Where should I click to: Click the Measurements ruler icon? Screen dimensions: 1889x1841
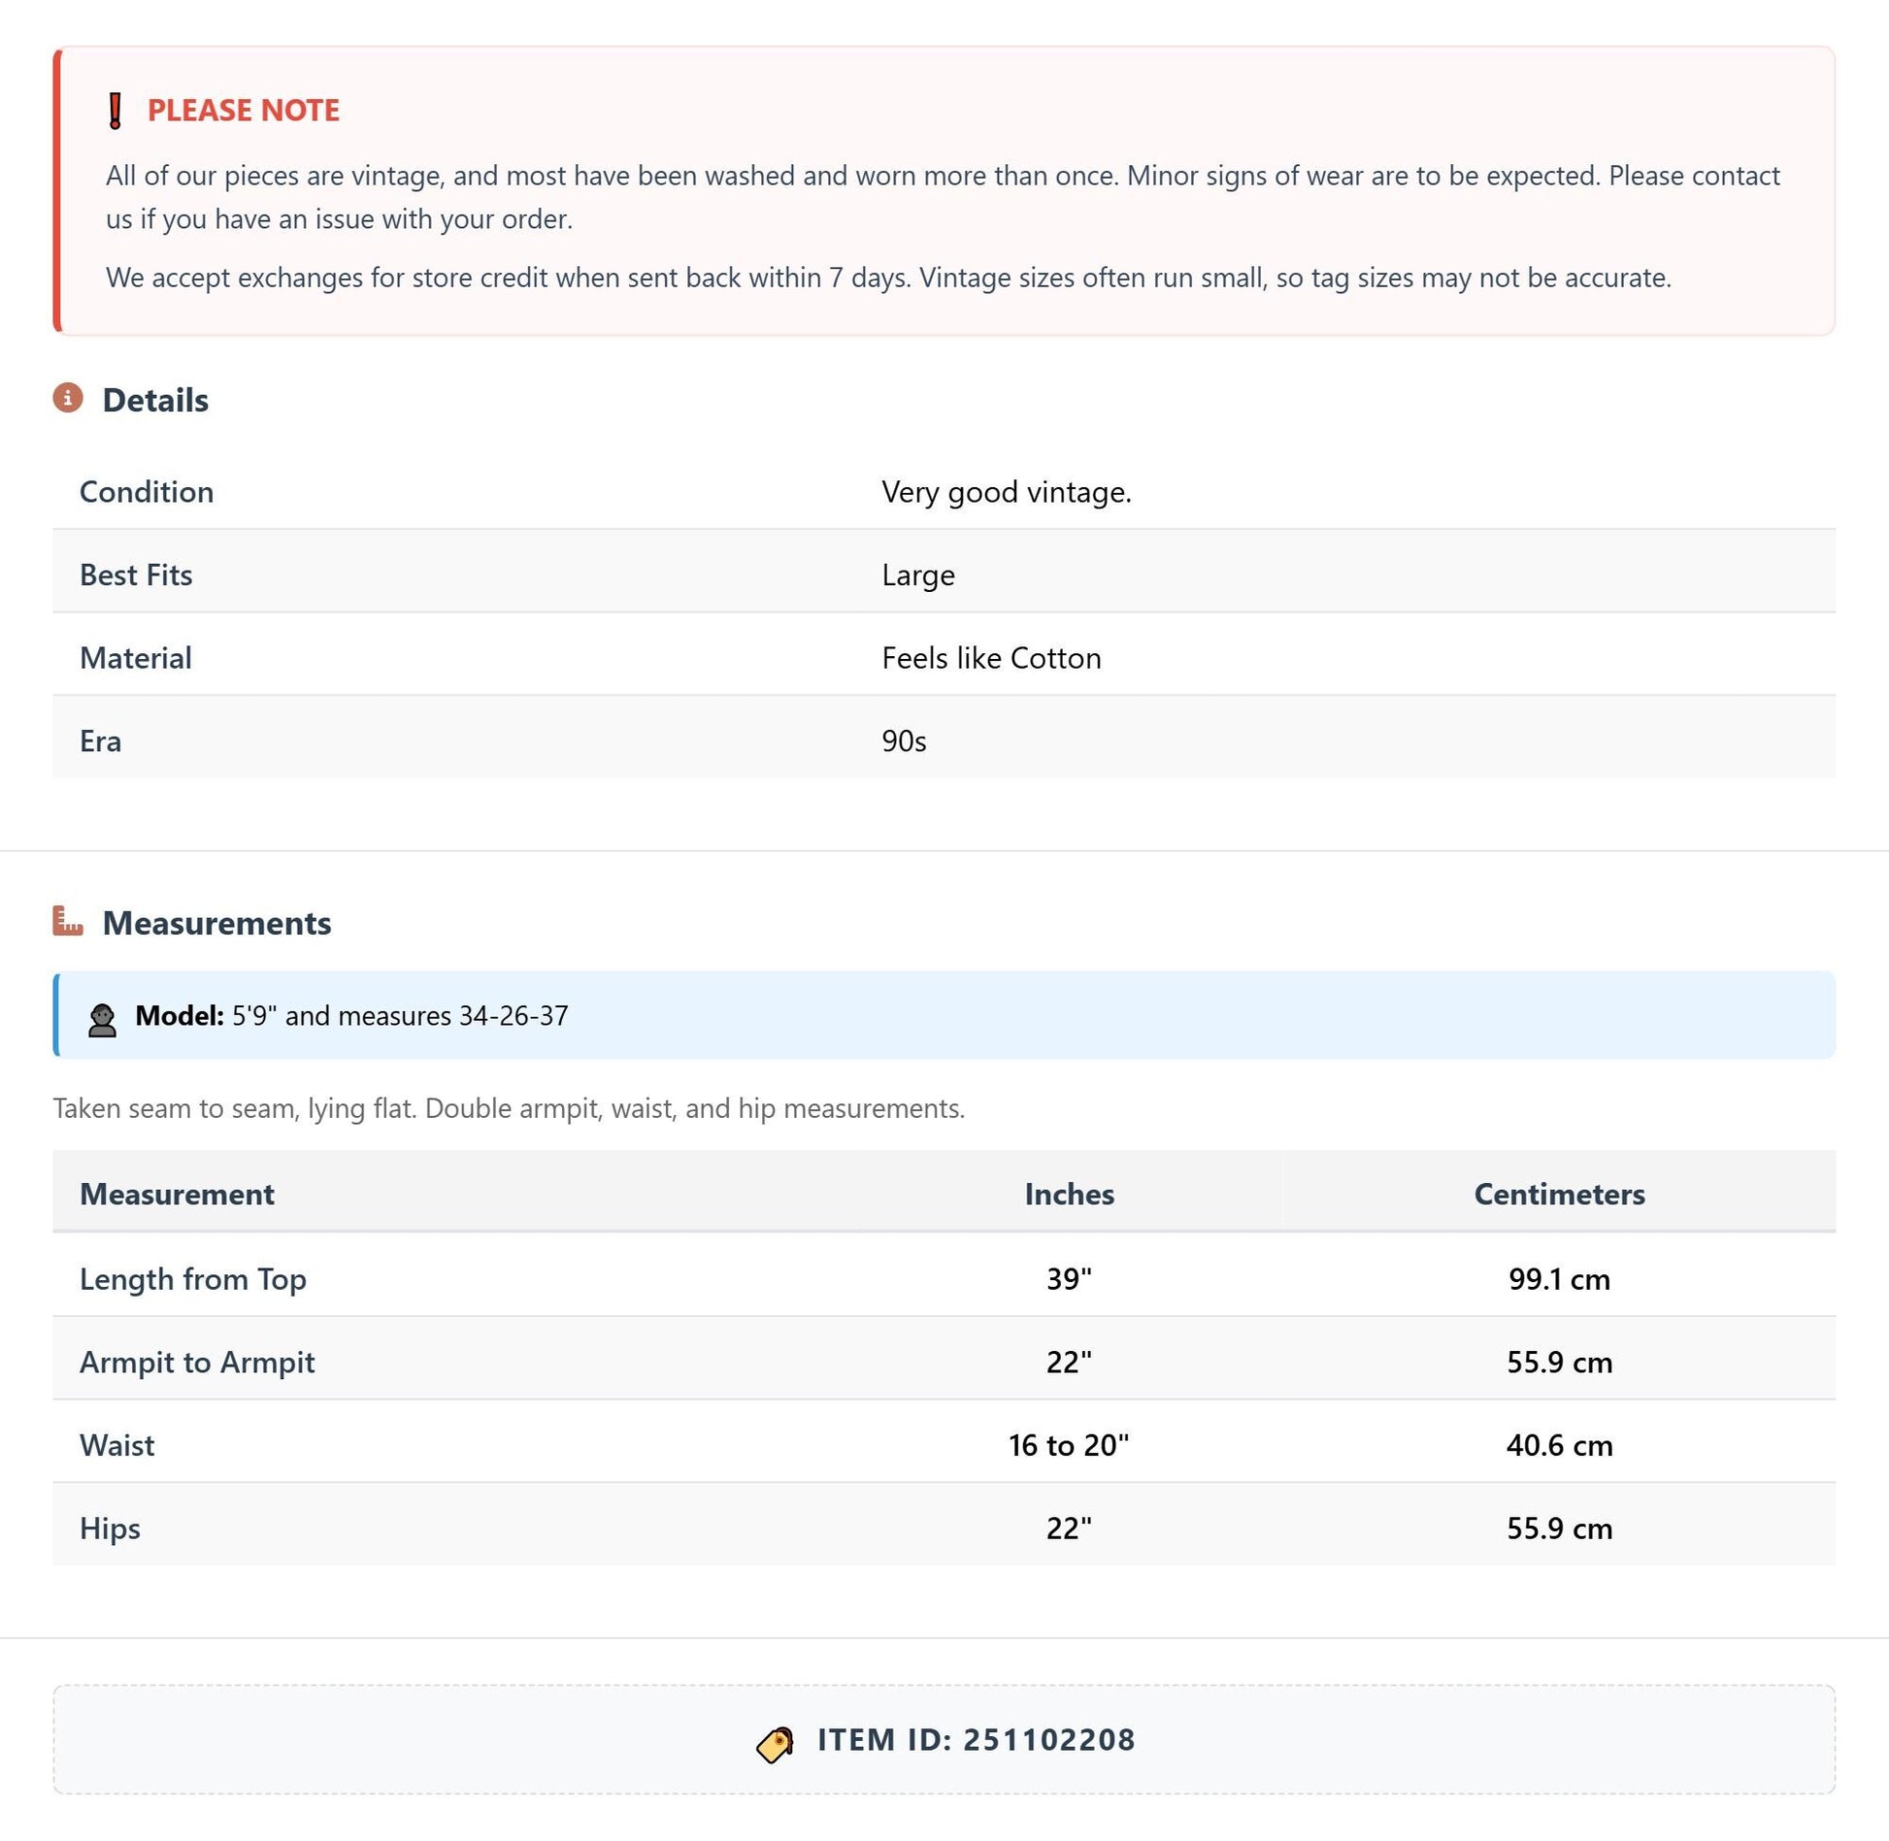(x=68, y=921)
